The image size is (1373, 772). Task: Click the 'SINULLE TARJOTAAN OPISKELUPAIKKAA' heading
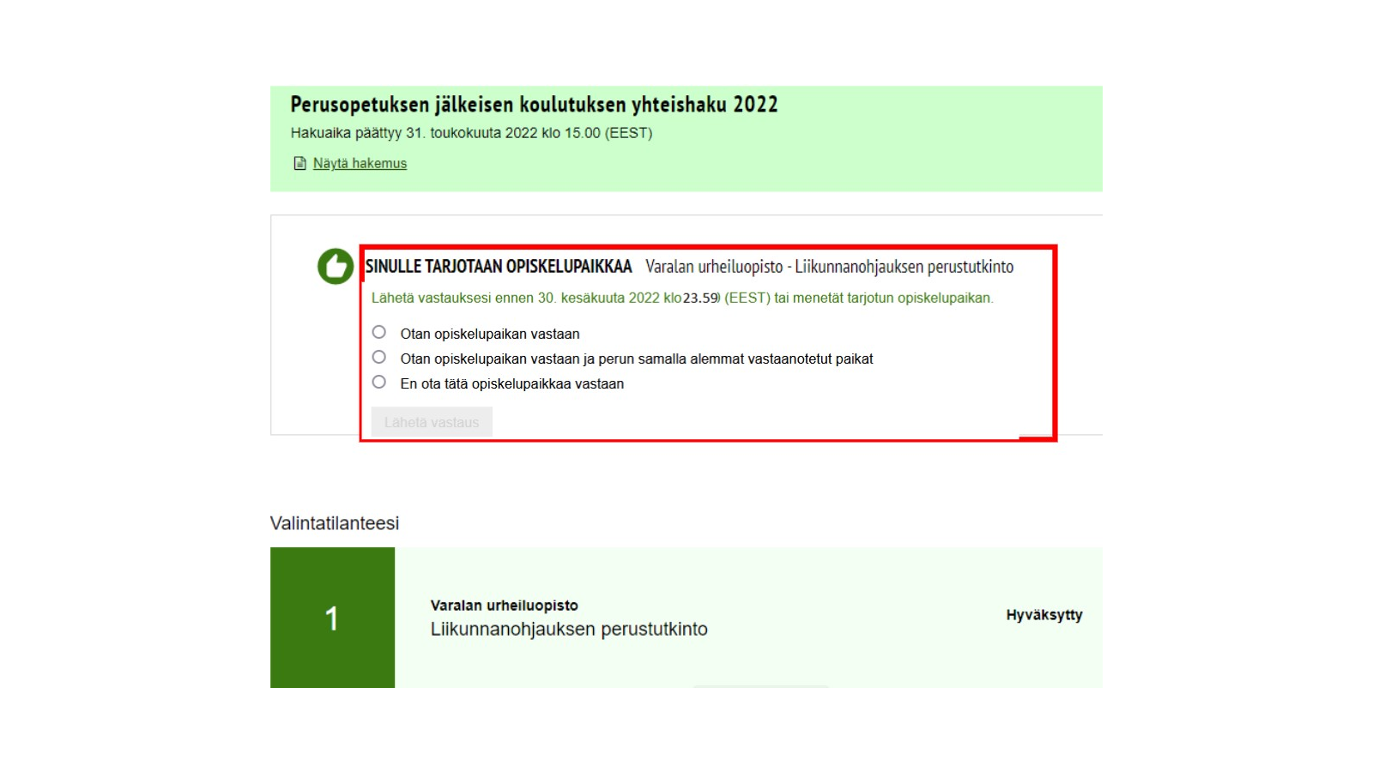pyautogui.click(x=499, y=267)
